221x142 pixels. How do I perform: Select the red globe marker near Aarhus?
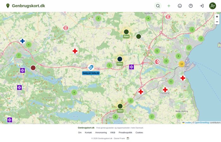157,62
